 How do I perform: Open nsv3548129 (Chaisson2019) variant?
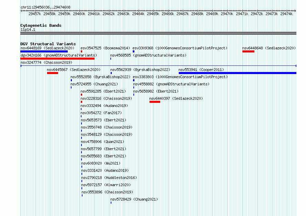click(107, 134)
